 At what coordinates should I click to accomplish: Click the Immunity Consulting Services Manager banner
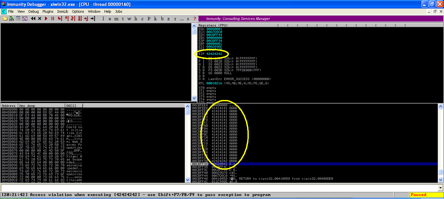point(238,19)
